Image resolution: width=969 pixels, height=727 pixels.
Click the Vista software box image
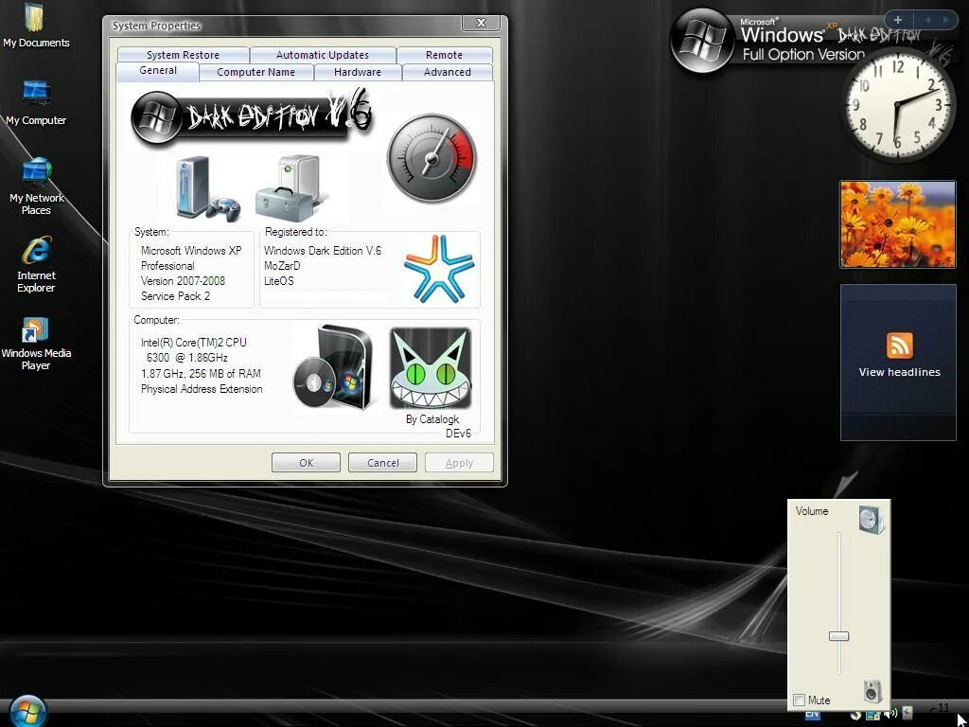point(334,368)
